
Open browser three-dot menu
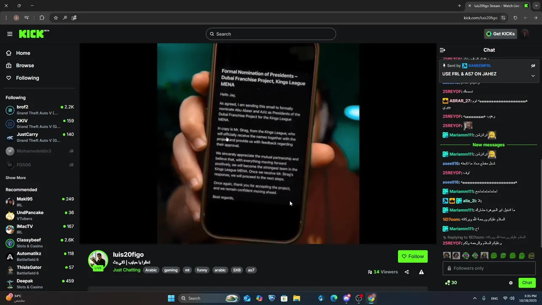tap(6, 18)
